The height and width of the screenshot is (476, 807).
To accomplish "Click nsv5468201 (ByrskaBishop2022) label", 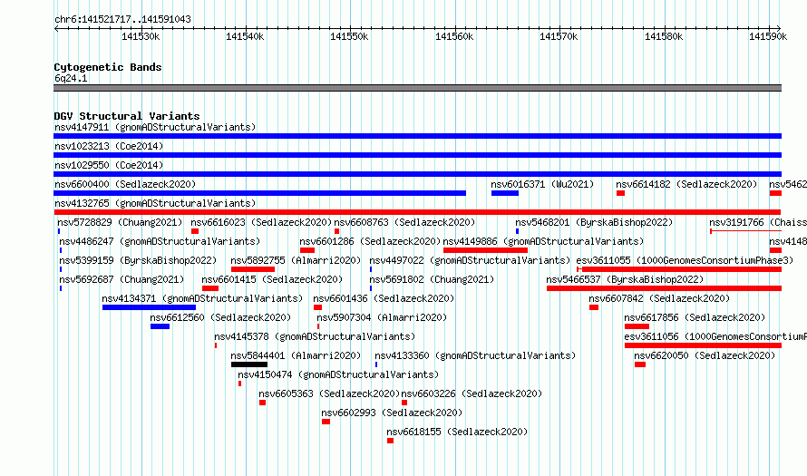I will pos(594,222).
